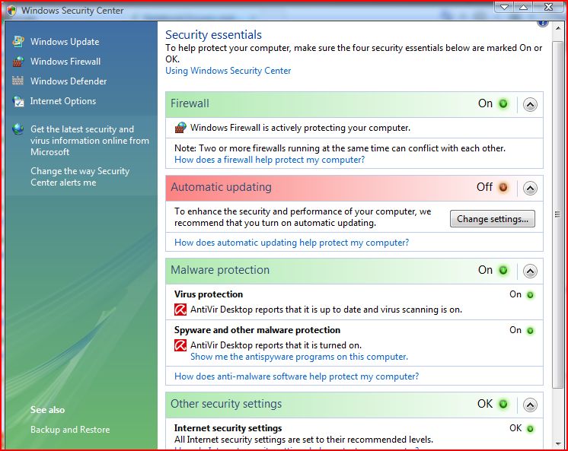
Task: Open Windows Defender from the sidebar
Action: 69,81
